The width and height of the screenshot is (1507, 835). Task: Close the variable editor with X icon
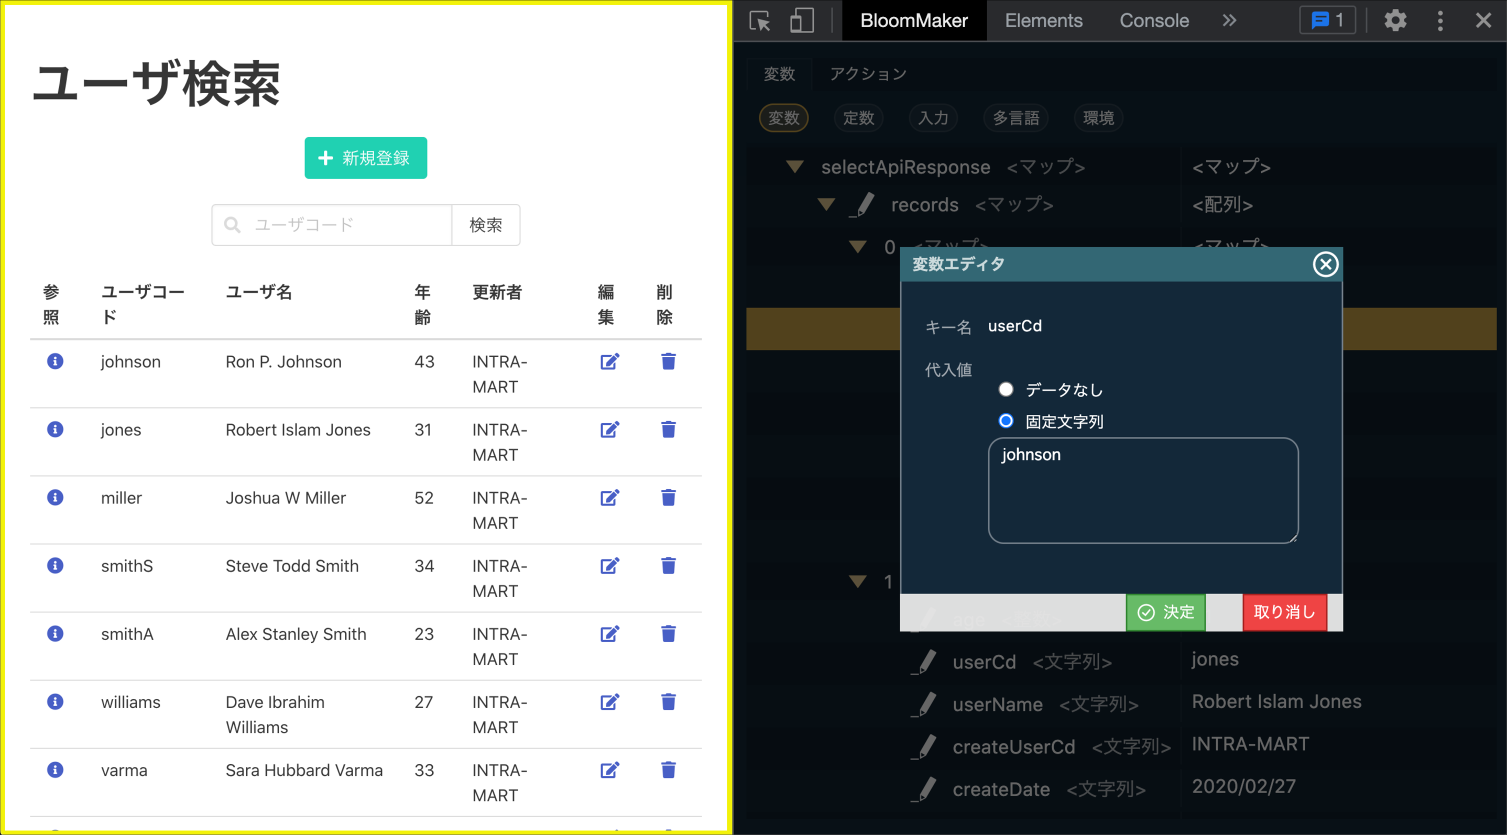(x=1325, y=265)
